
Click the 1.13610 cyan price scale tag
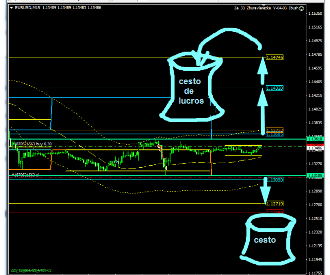(x=315, y=139)
